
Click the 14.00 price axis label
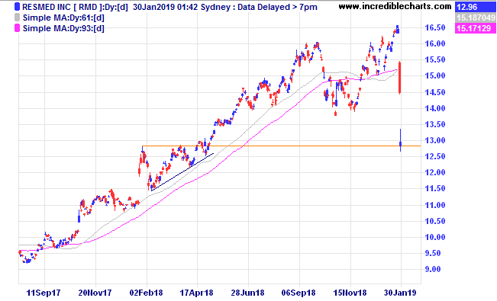point(435,108)
